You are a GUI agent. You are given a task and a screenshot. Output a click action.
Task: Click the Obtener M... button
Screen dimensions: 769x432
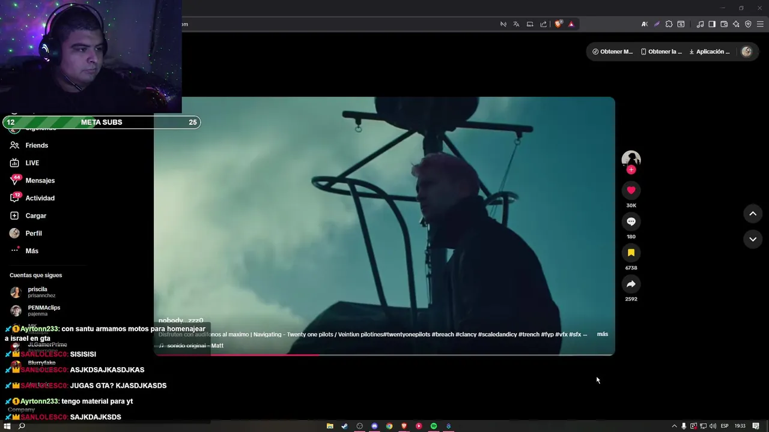coord(612,52)
